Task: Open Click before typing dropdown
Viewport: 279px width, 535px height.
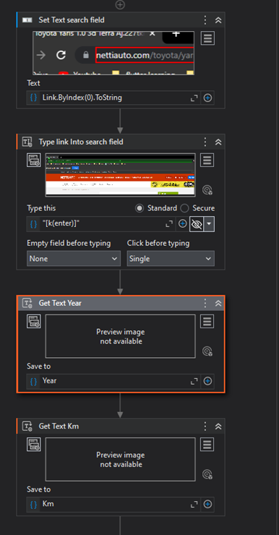Action: point(171,259)
